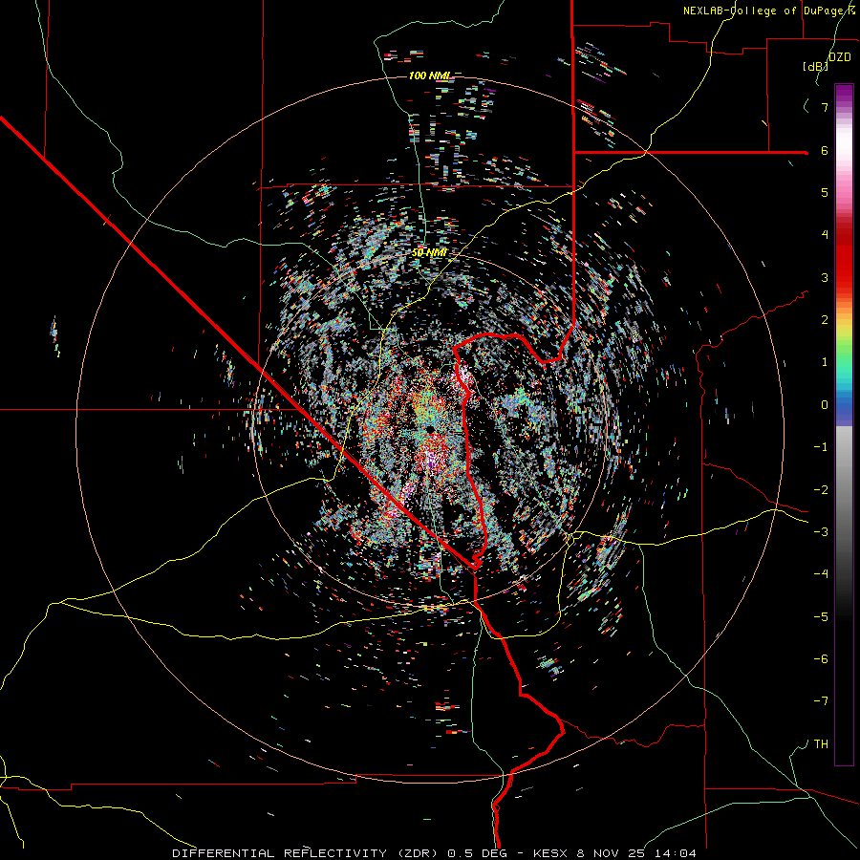Click the 'TH' label under the scale
860x860 pixels.
pos(821,743)
